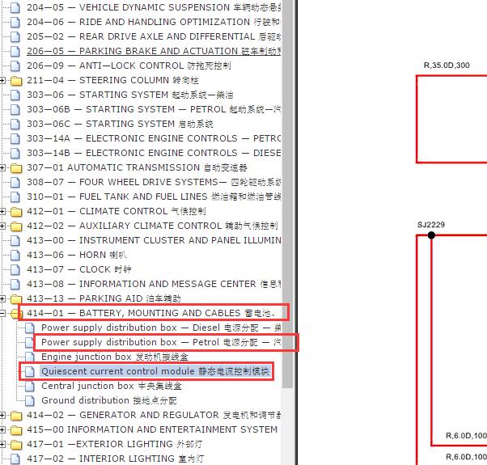Viewport: 487px width, 465px height.
Task: Expand the 413-13 Parking Aid folder
Action: [x=2, y=299]
